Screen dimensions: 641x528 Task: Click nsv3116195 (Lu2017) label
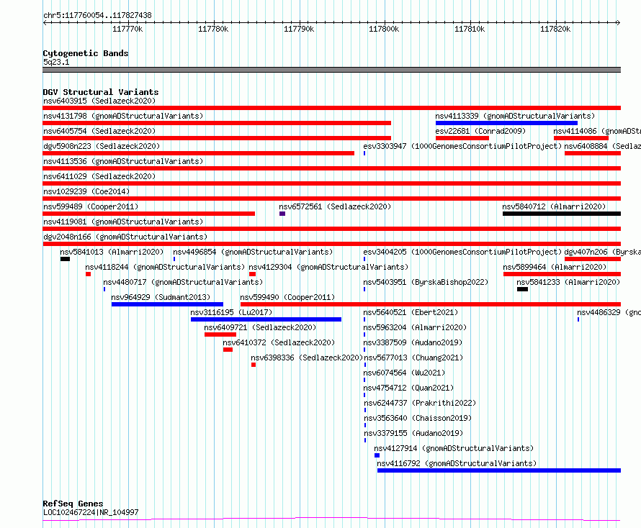coord(231,312)
